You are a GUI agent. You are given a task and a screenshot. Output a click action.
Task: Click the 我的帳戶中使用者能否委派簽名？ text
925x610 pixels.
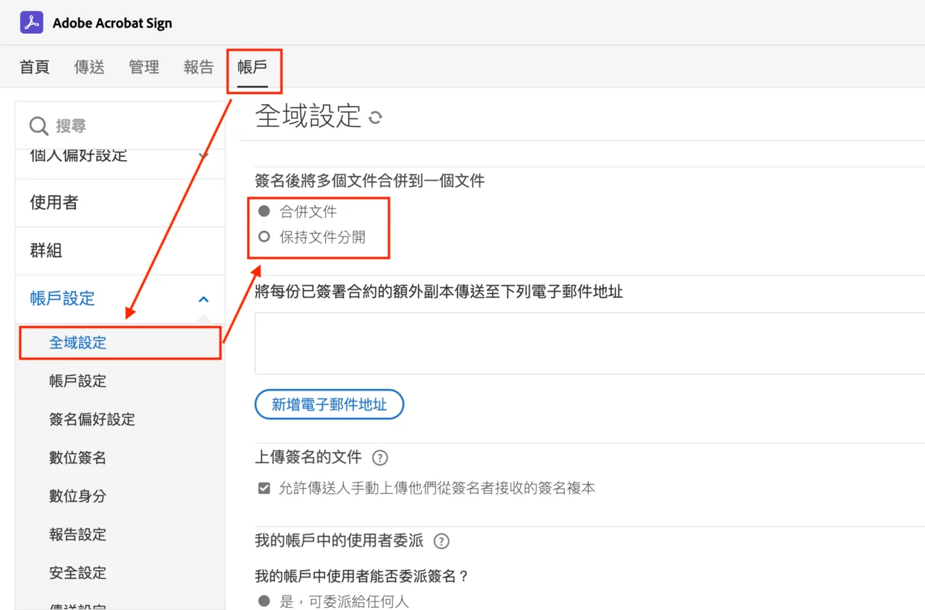(362, 576)
